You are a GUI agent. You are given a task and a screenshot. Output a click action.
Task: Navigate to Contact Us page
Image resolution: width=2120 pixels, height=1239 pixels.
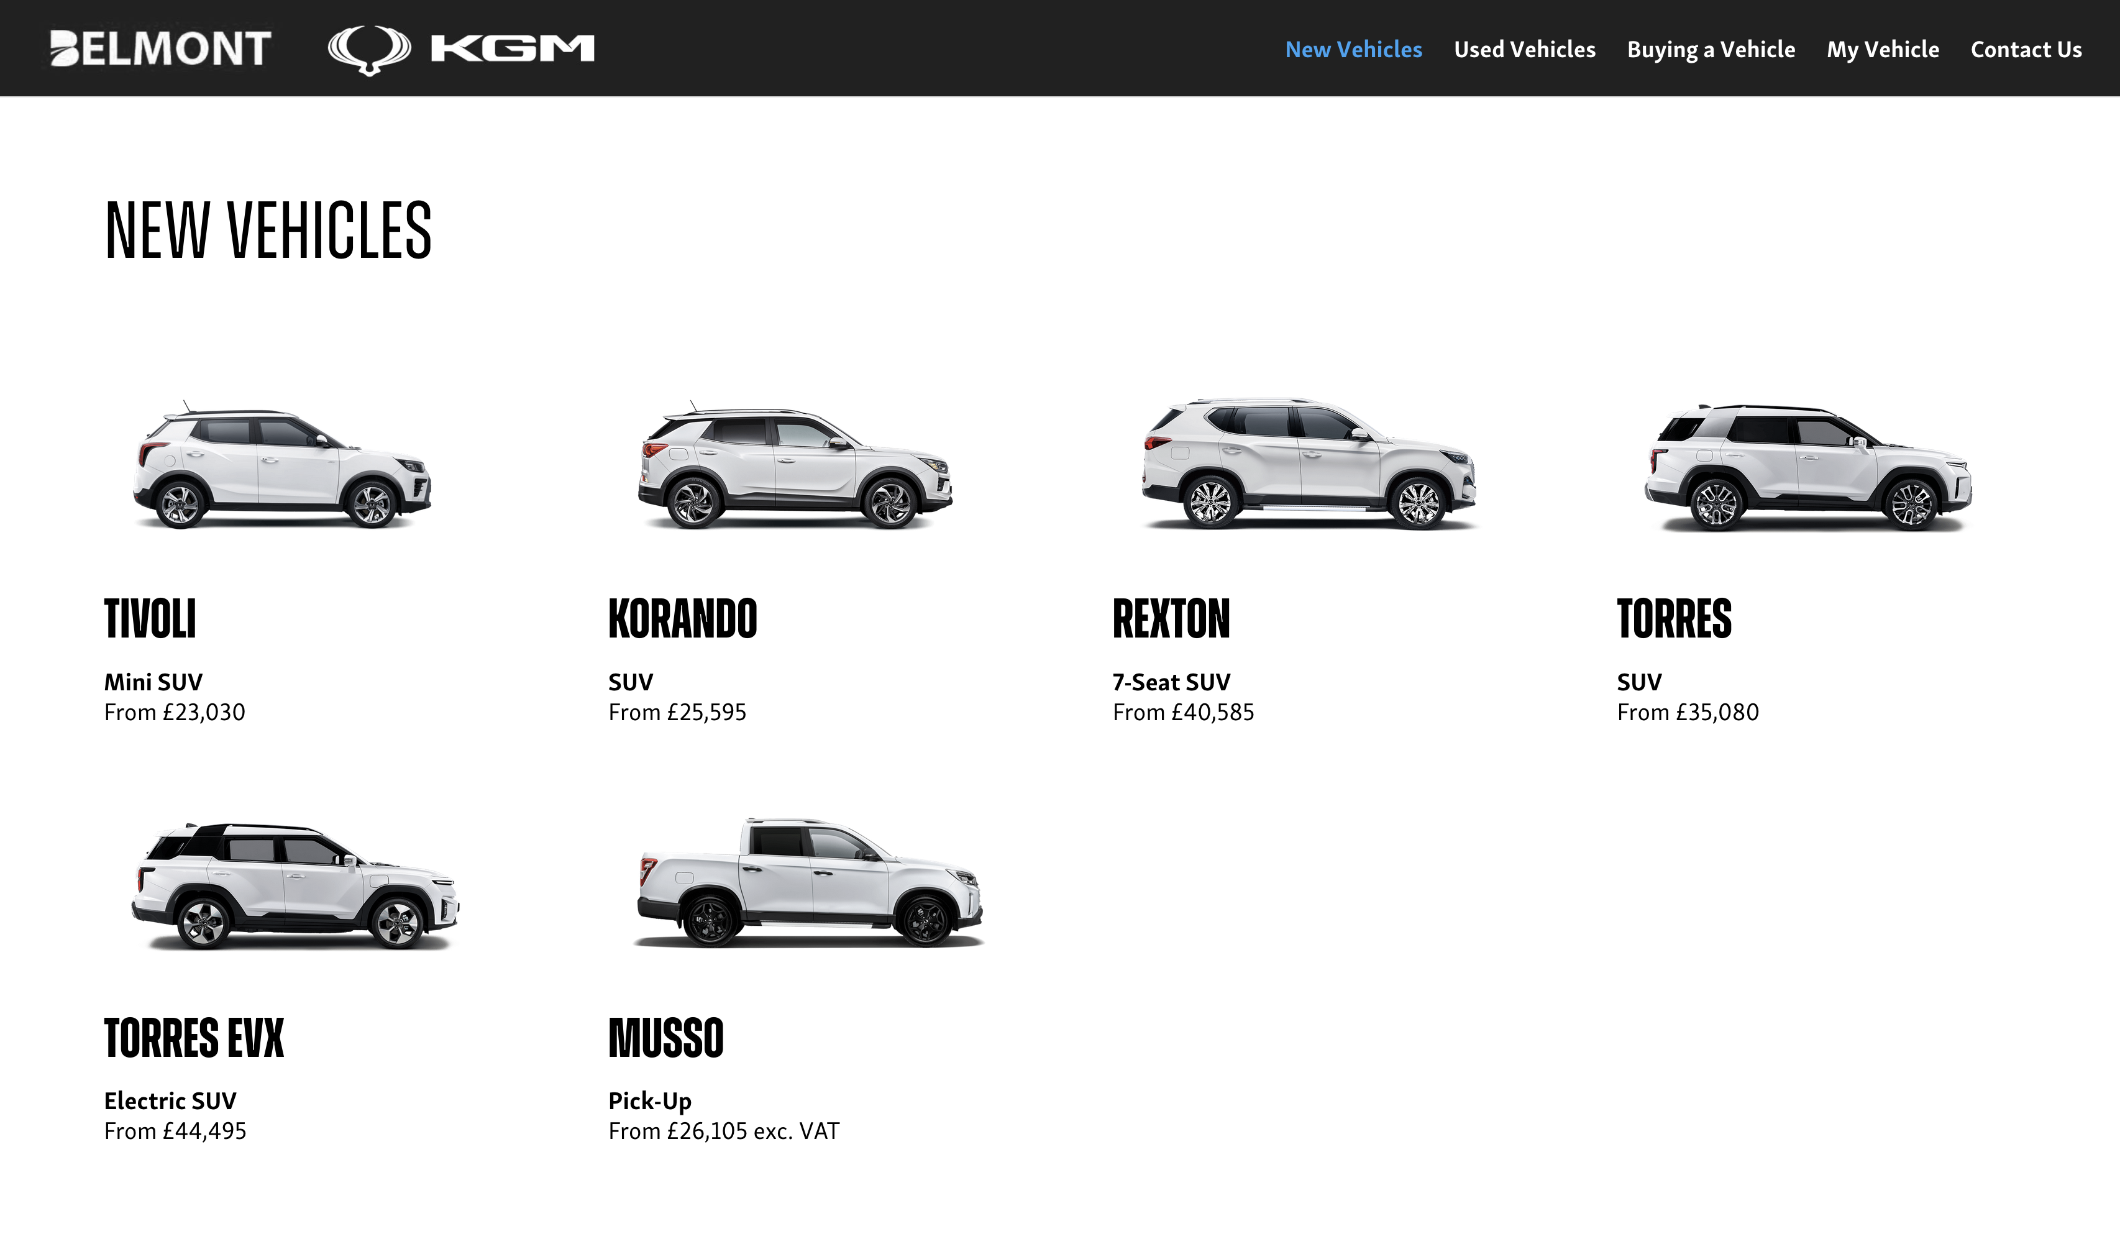[x=2025, y=50]
